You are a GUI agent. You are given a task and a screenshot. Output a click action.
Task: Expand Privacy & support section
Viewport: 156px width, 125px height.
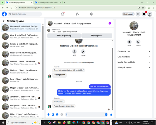point(134,67)
